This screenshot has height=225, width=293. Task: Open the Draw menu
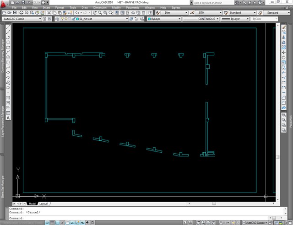click(85, 8)
